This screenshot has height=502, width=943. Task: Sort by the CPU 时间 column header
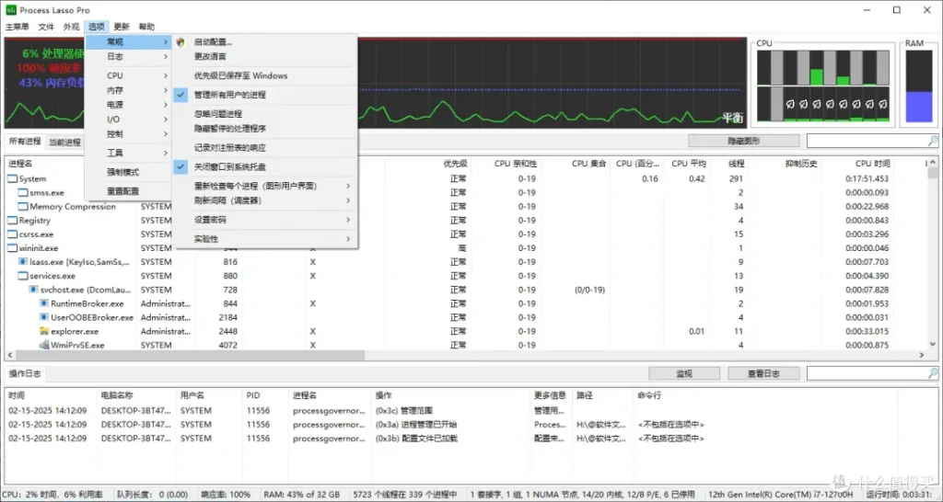872,164
